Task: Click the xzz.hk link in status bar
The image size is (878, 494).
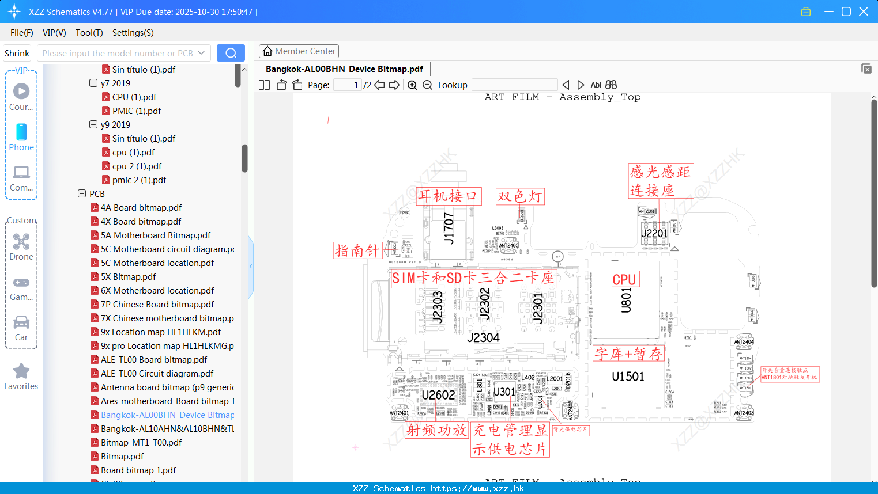Action: pyautogui.click(x=477, y=488)
